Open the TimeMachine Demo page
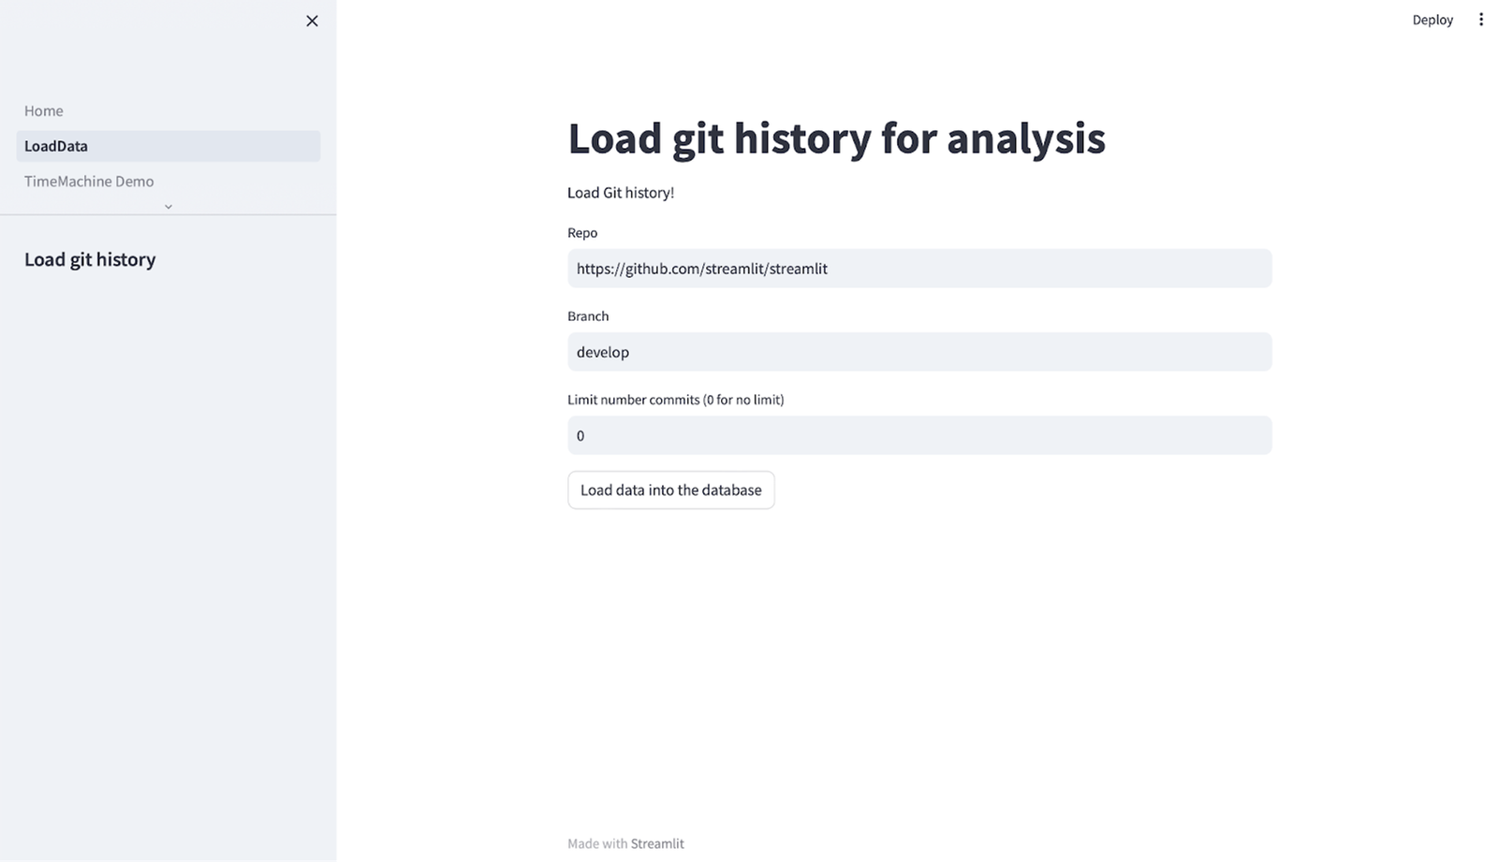 coord(88,181)
